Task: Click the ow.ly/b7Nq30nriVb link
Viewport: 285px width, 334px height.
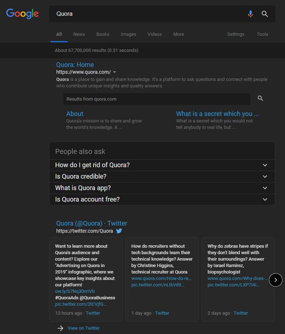Action: click(x=75, y=291)
